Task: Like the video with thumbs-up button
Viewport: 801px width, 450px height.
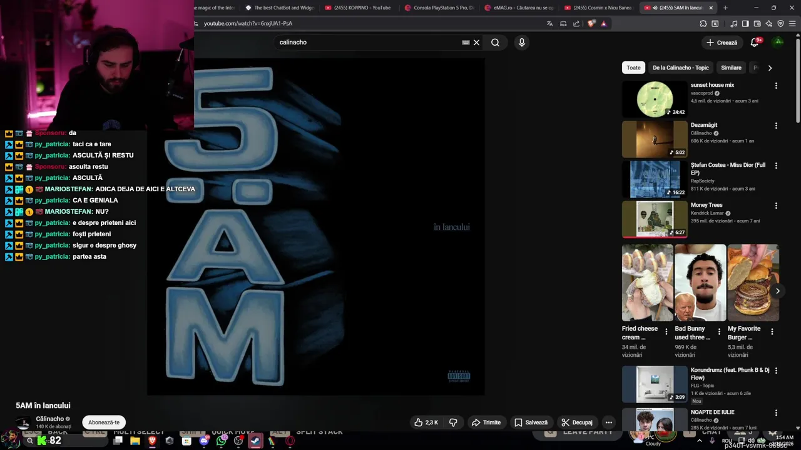Action: (426, 422)
